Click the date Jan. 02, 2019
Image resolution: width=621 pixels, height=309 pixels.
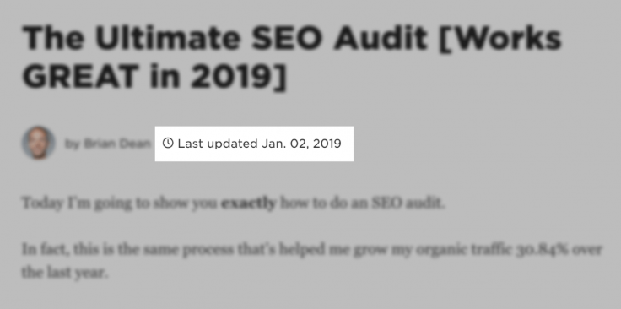pyautogui.click(x=301, y=144)
